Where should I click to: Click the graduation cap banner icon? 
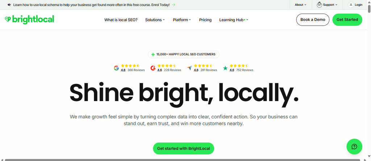point(9,5)
